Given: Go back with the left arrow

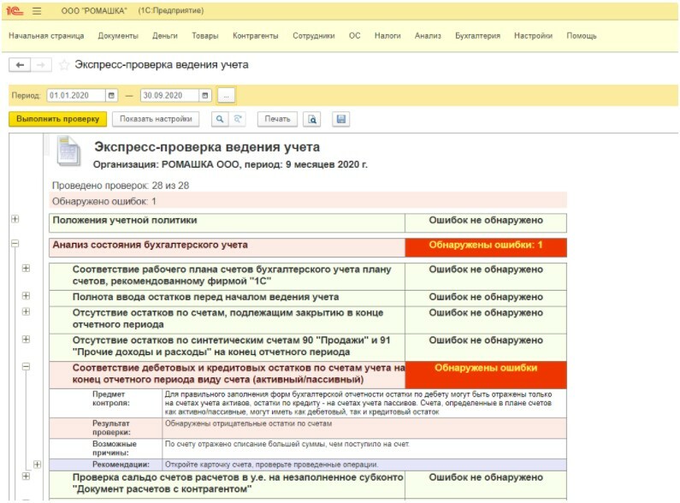Looking at the screenshot, I should (21, 65).
